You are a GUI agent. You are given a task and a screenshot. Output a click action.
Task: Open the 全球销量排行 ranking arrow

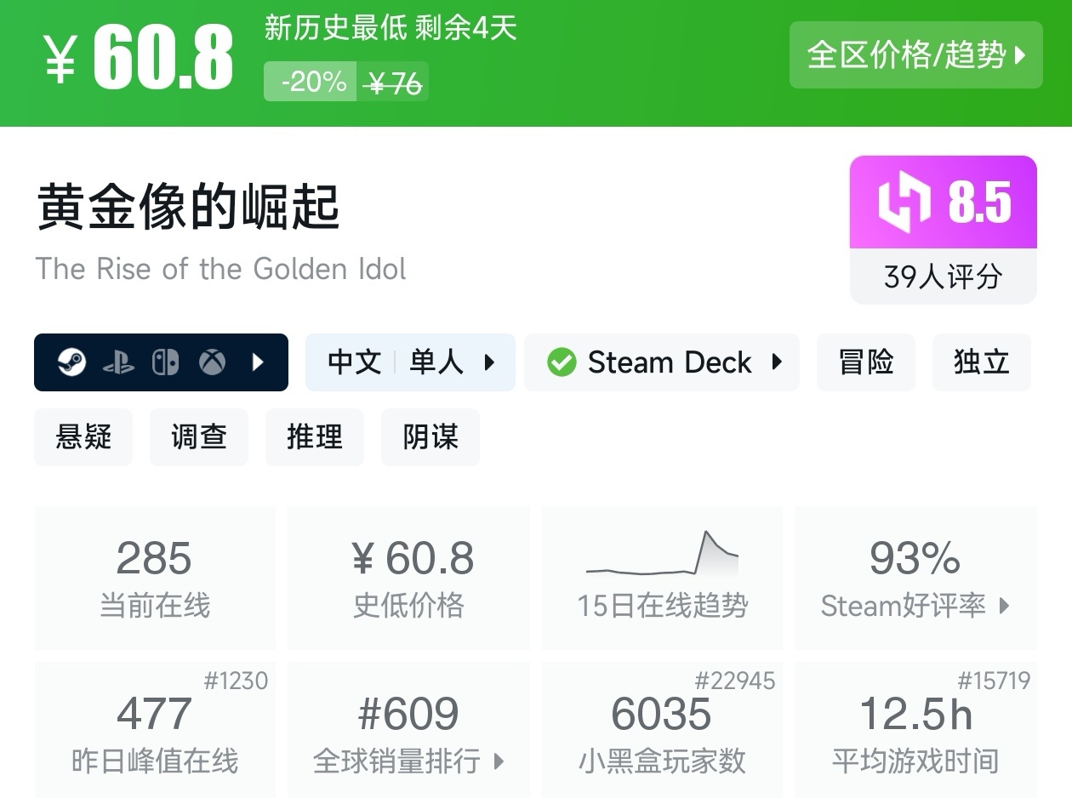pos(499,761)
